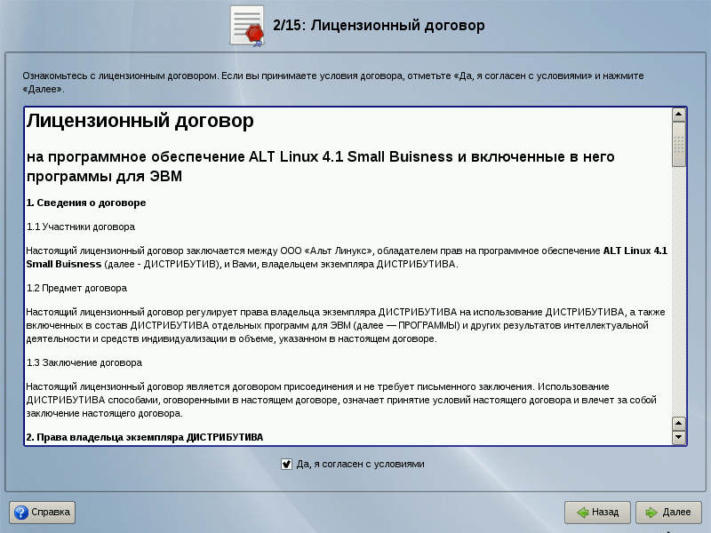Click the «1. Сведения о договоре» section heading
The width and height of the screenshot is (711, 533).
(x=86, y=203)
